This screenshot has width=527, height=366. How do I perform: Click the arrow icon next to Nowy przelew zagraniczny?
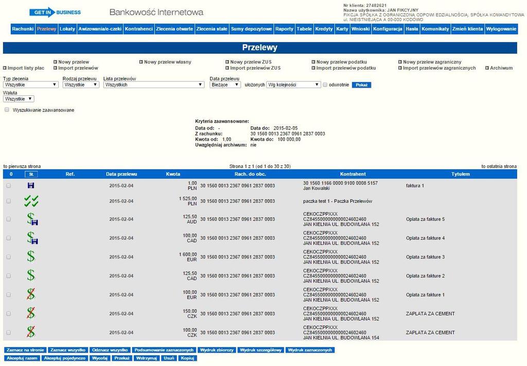point(400,62)
